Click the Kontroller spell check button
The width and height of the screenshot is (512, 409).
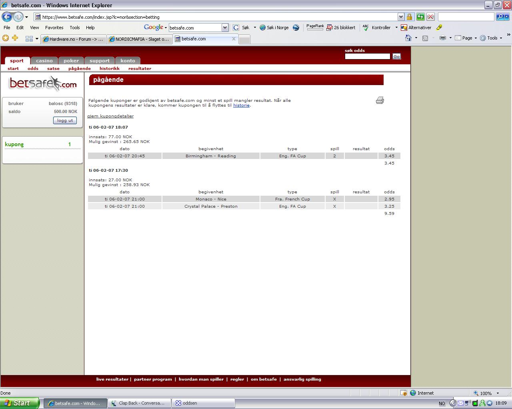pos(376,28)
